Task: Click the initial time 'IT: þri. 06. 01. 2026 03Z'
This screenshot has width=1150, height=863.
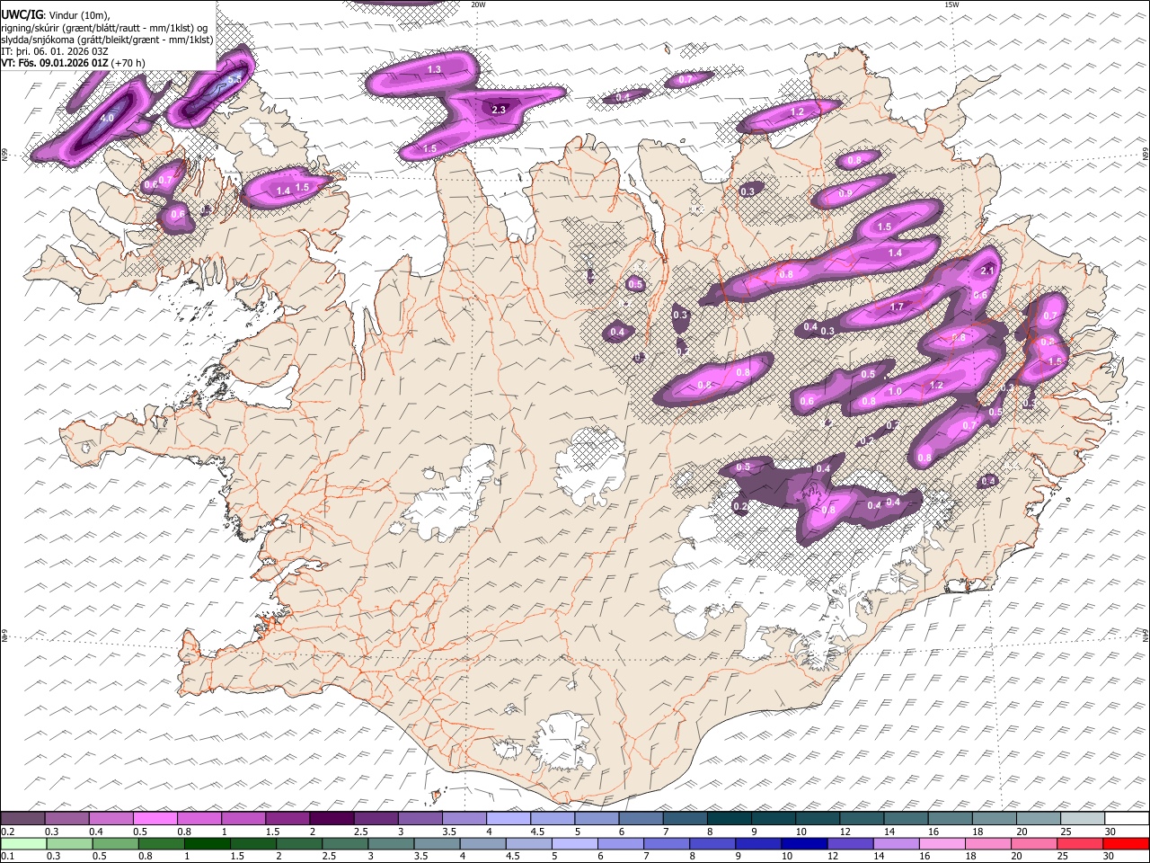Action: tap(55, 51)
